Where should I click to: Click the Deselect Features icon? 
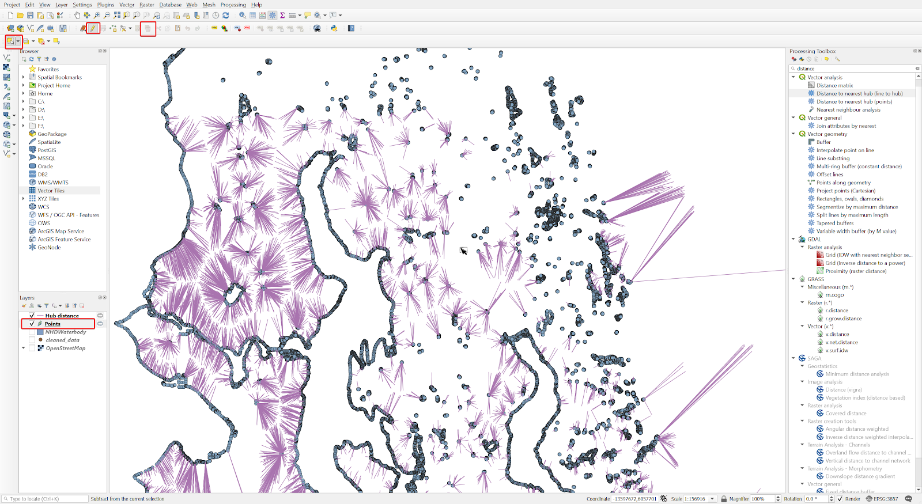click(41, 41)
